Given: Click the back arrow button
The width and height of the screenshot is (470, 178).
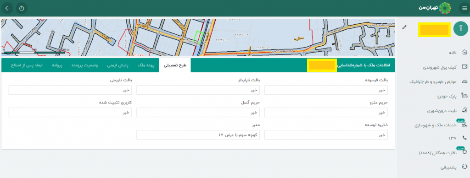Looking at the screenshot, I should click(7, 8).
